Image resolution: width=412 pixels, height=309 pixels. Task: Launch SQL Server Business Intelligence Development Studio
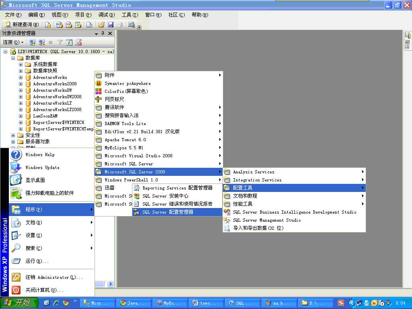tap(294, 212)
